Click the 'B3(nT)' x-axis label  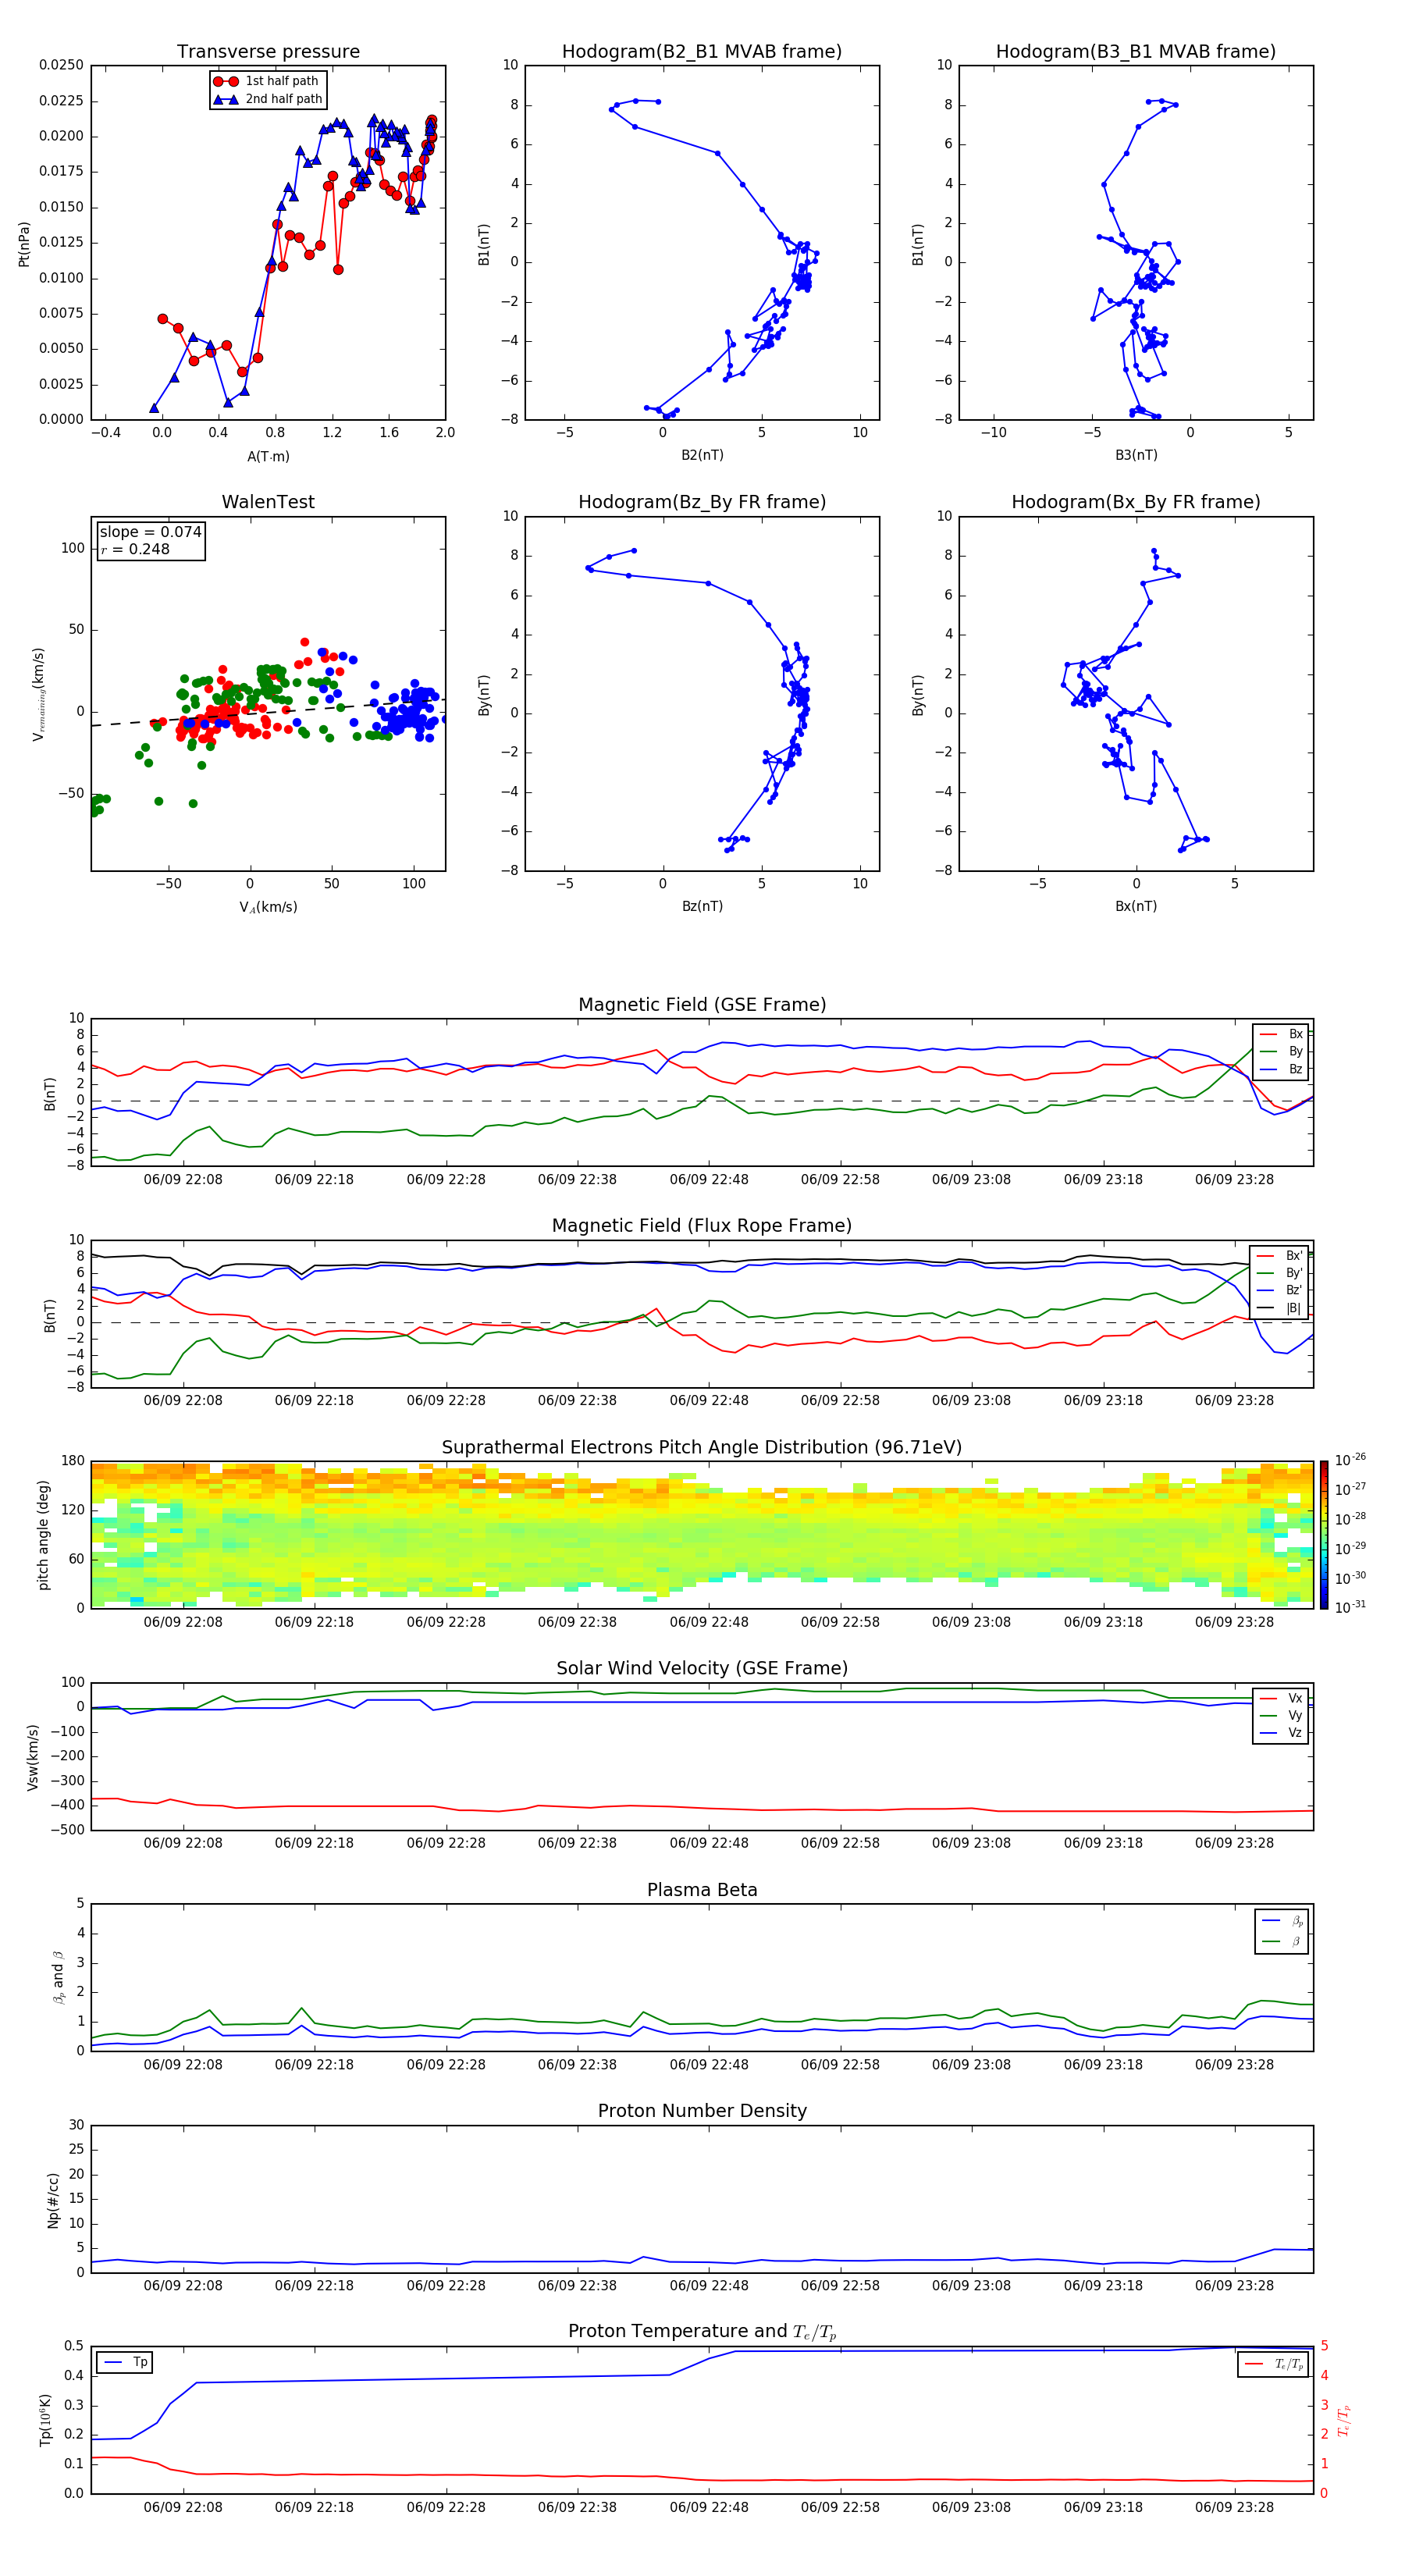click(x=1136, y=455)
